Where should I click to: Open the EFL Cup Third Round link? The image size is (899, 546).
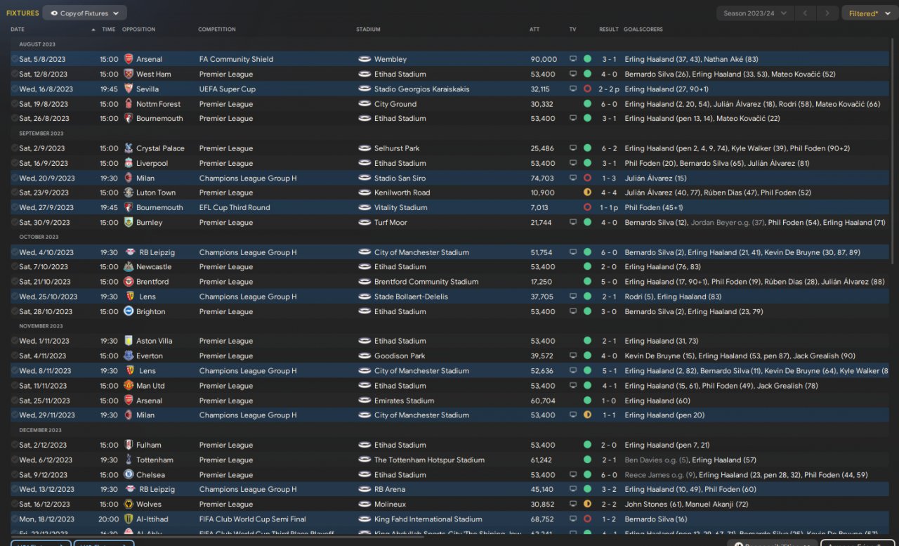coord(235,208)
